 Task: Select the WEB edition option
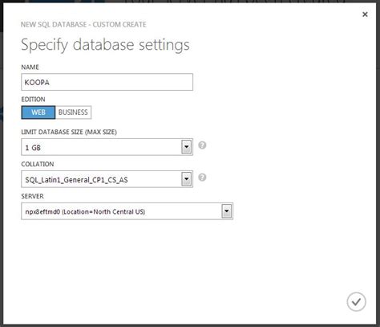[38, 112]
